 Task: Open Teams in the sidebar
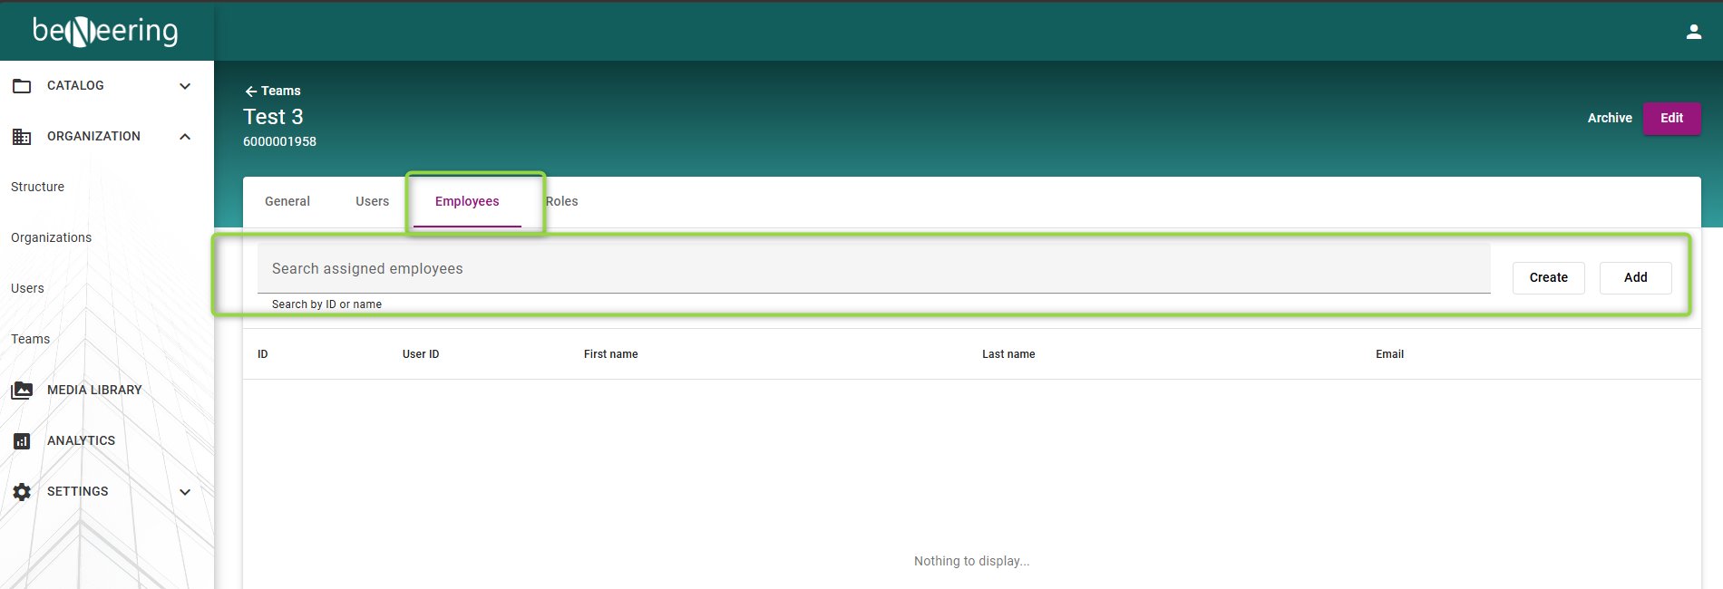31,339
